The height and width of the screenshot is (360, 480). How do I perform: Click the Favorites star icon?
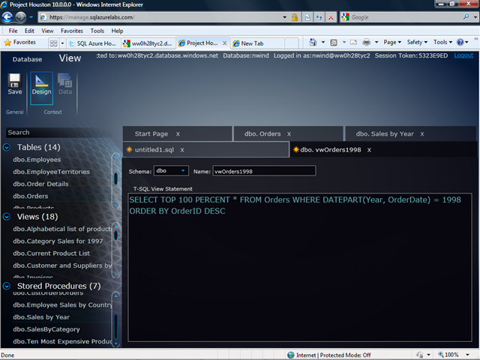pyautogui.click(x=7, y=43)
